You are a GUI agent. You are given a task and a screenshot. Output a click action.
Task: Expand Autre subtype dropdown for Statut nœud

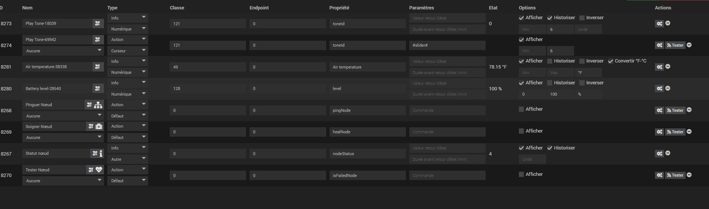click(x=127, y=159)
